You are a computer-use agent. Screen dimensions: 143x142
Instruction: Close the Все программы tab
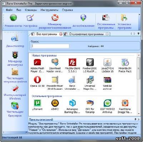pos(61,34)
